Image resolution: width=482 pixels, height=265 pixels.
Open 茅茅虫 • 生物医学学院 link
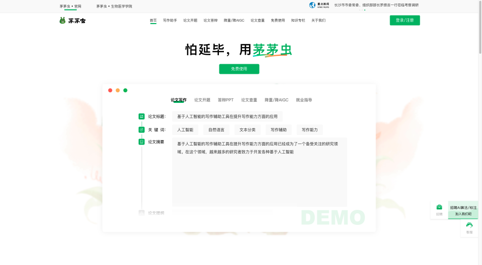pos(114,6)
